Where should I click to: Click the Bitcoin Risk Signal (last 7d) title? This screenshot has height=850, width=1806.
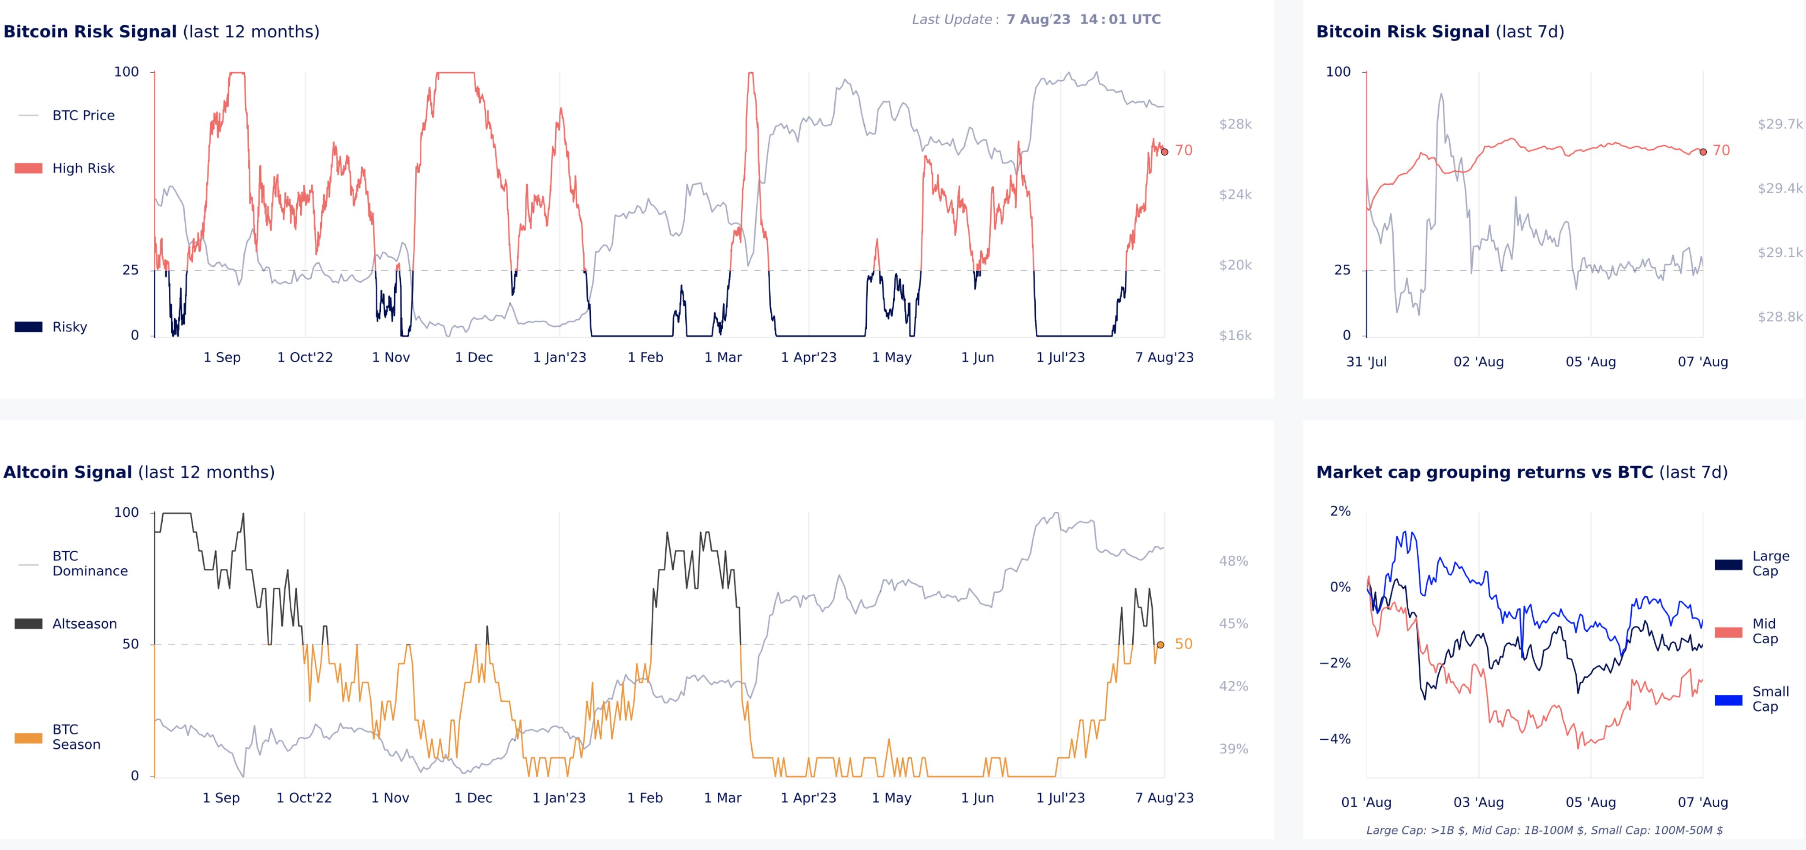(x=1440, y=32)
